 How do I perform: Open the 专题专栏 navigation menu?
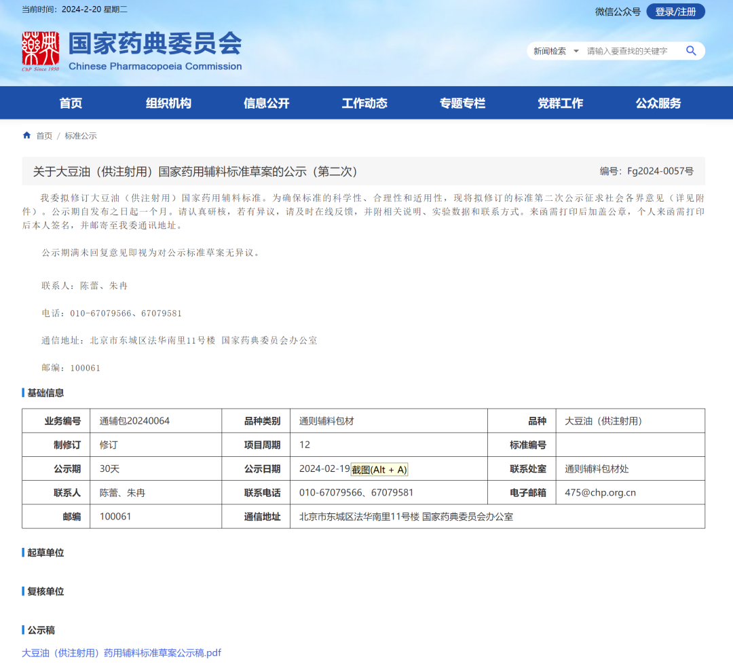(462, 103)
